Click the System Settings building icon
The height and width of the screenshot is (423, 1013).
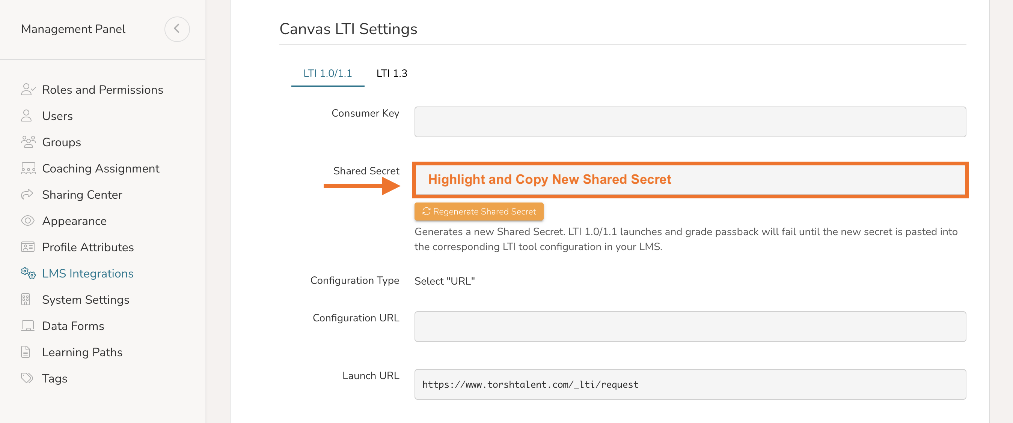point(26,299)
